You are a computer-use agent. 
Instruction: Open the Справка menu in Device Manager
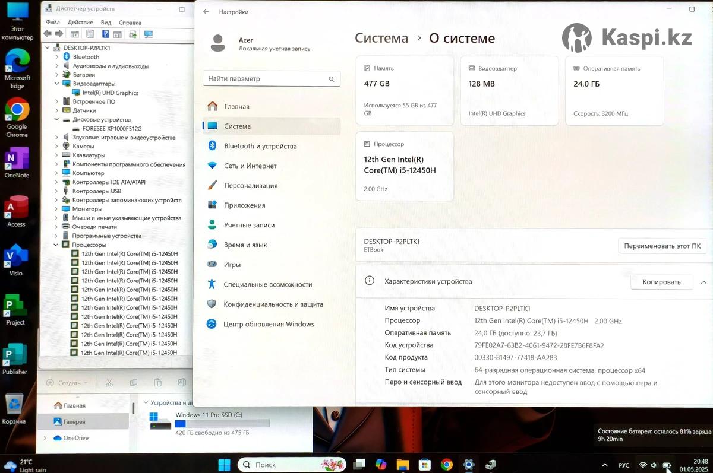130,22
